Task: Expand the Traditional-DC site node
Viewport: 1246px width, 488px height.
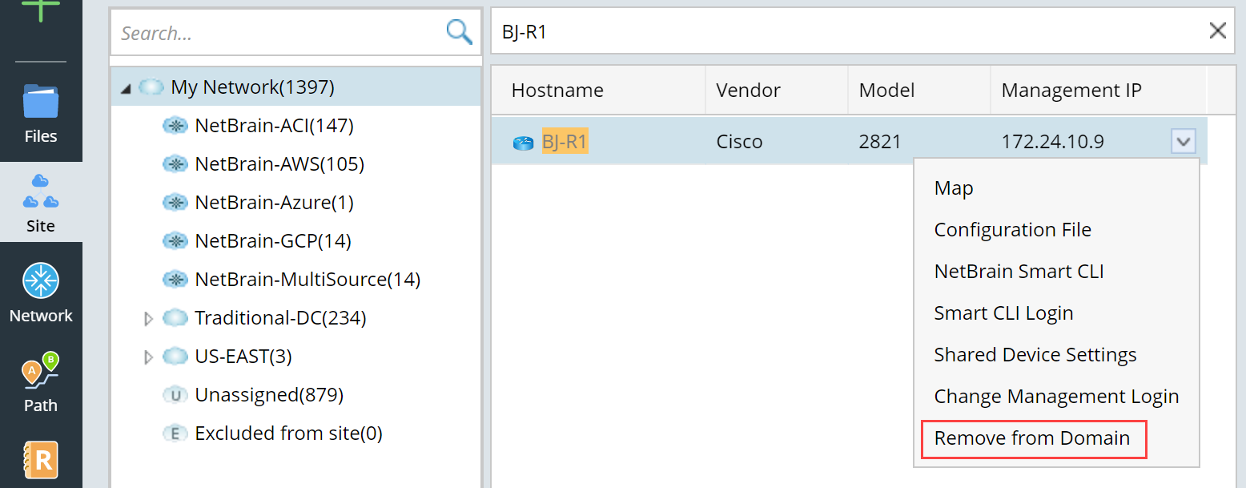Action: 148,317
